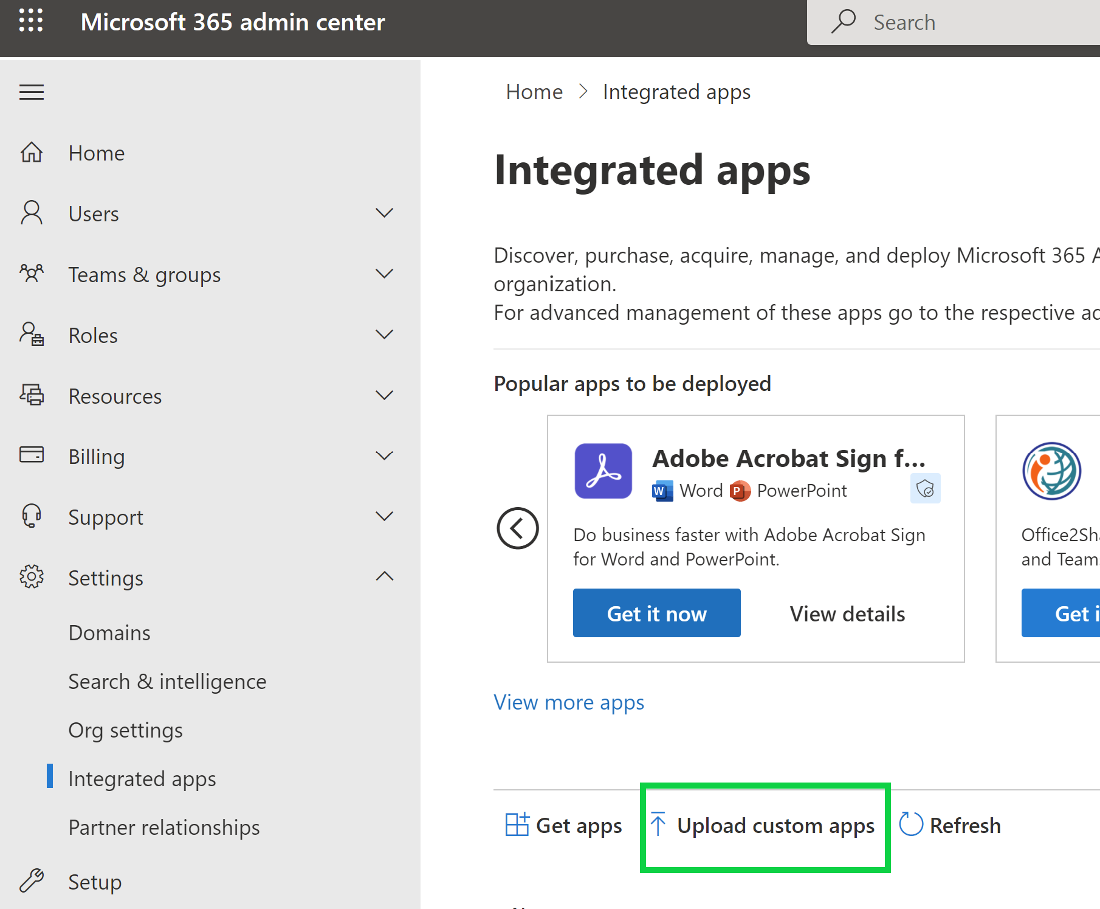Image resolution: width=1100 pixels, height=909 pixels.
Task: Click the Setup wrench icon
Action: tap(32, 881)
